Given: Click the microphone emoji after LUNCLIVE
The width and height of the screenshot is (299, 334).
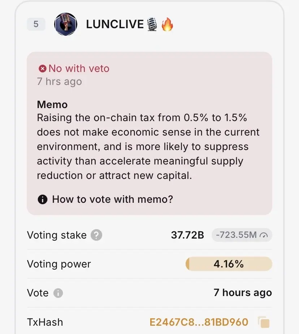Looking at the screenshot, I should click(x=152, y=24).
